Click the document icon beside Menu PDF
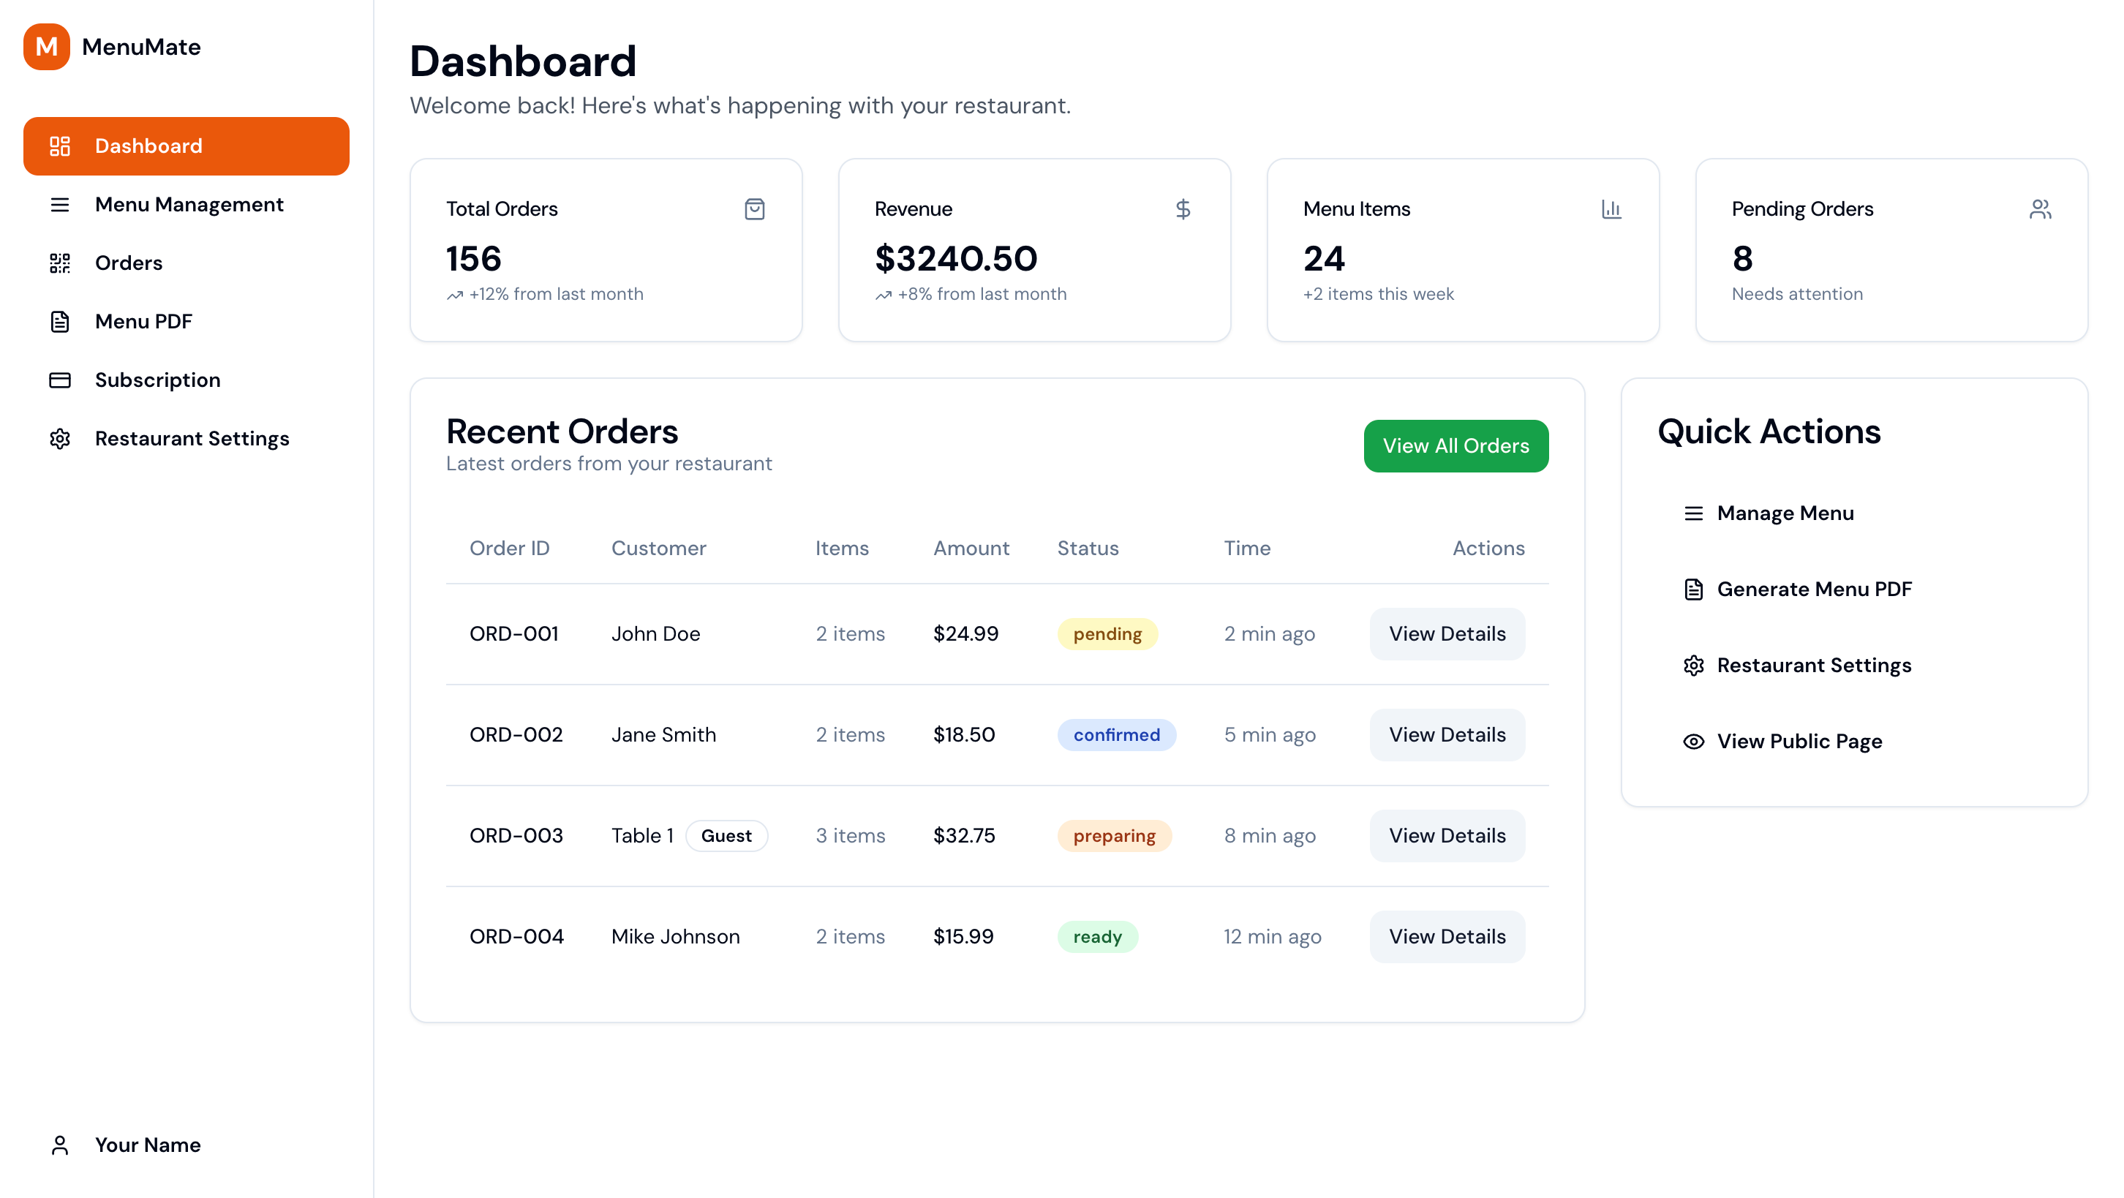This screenshot has height=1198, width=2124. point(59,322)
